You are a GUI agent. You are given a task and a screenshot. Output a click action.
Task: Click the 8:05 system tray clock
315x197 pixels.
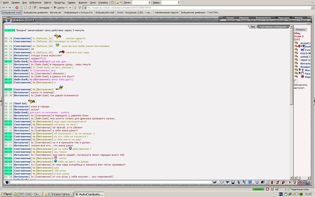coord(309,194)
